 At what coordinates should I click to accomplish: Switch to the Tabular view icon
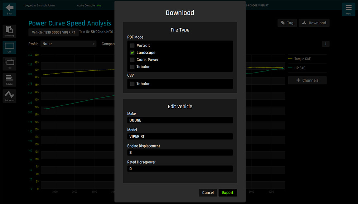9,80
